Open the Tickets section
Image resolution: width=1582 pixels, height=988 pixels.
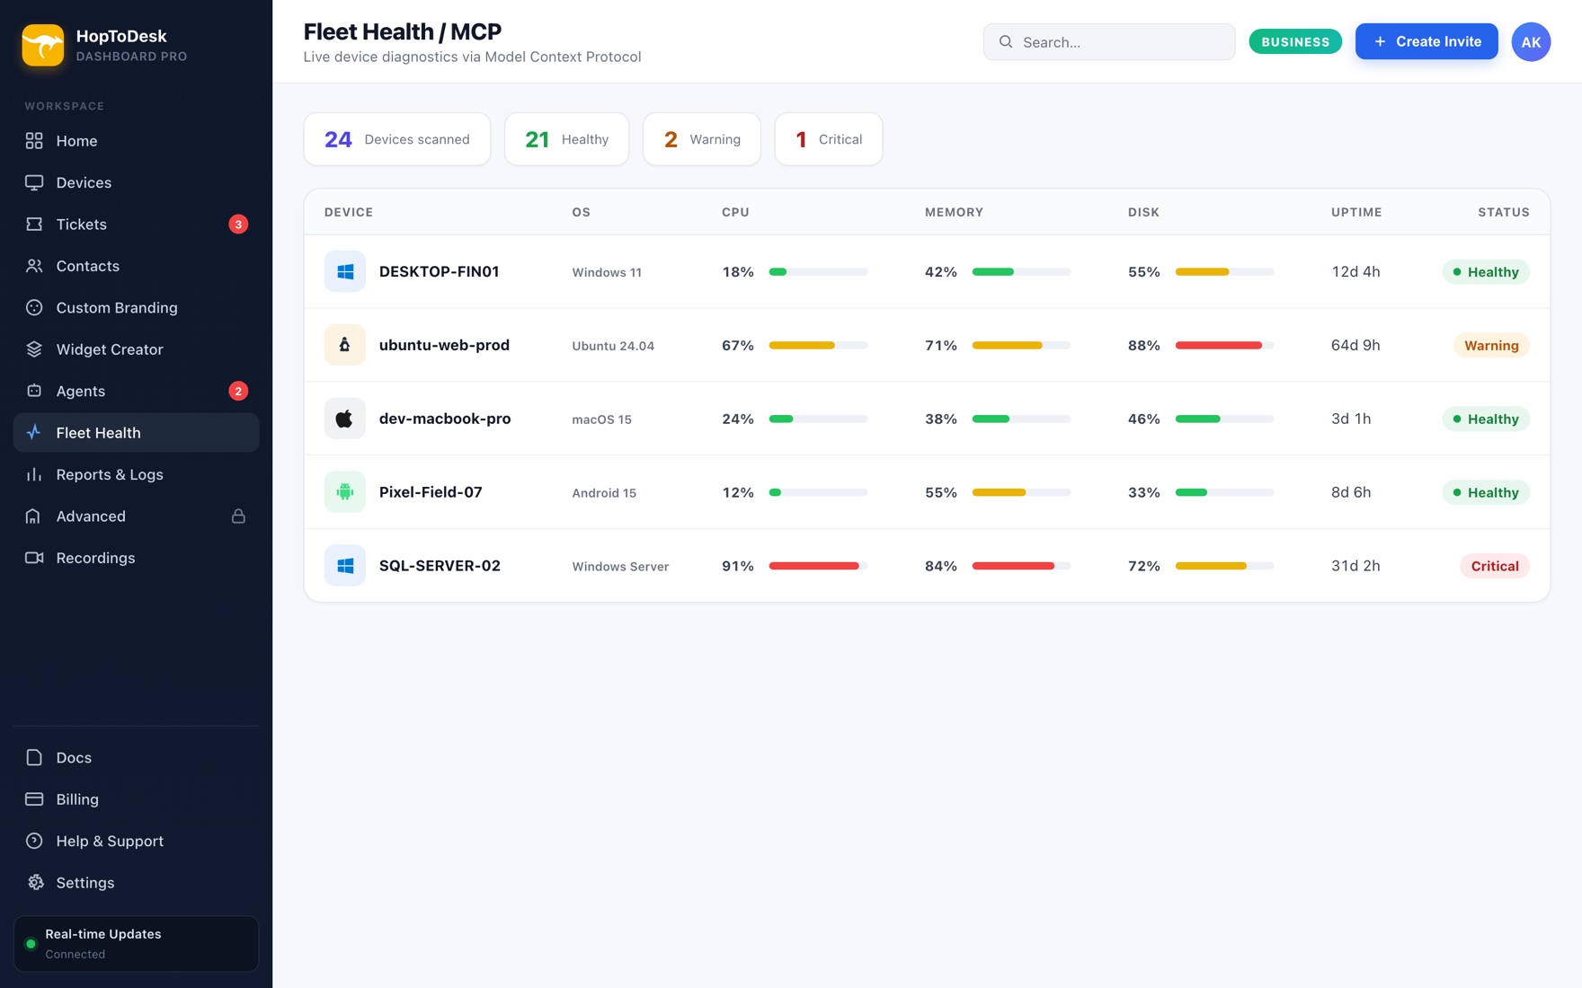[x=136, y=225]
